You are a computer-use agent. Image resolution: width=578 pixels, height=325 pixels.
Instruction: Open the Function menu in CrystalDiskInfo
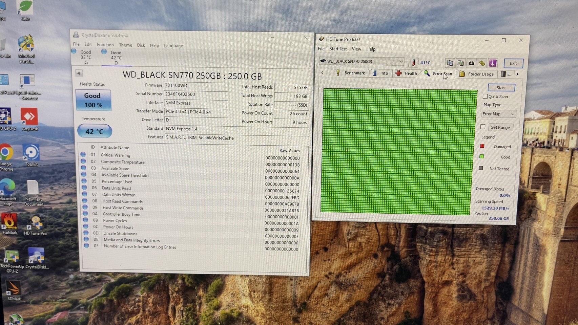[105, 45]
